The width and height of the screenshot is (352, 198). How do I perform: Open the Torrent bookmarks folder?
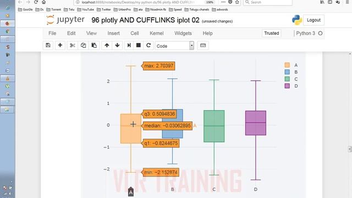pos(54,9)
